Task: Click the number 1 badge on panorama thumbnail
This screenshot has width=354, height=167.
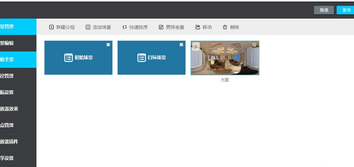Action: coord(196,46)
